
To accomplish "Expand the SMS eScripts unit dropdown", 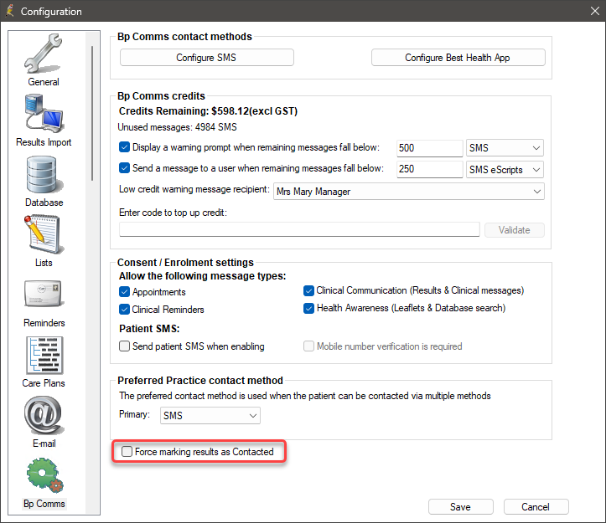I will point(505,169).
